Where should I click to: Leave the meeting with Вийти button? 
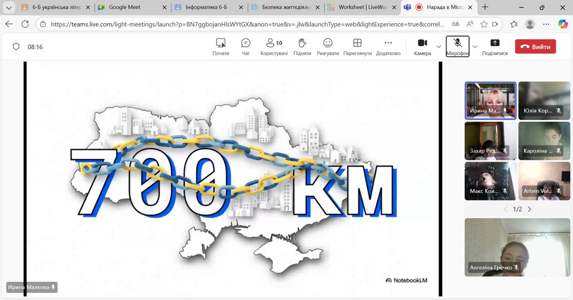coord(535,47)
